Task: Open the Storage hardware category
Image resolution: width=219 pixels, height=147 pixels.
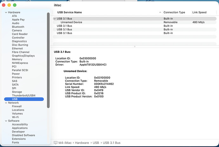Action: pyautogui.click(x=17, y=92)
